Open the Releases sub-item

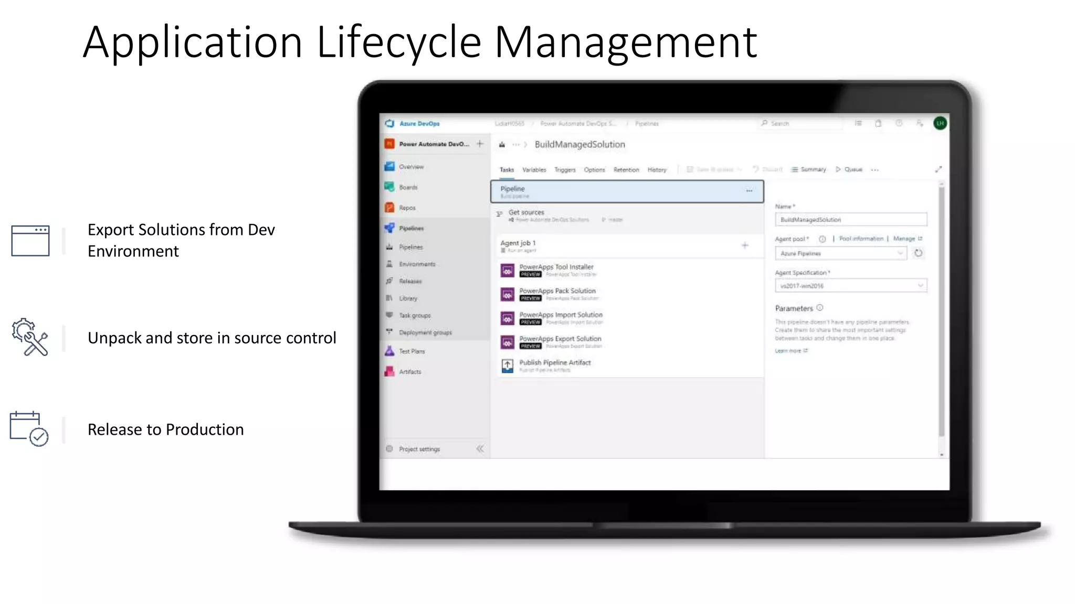pyautogui.click(x=410, y=281)
